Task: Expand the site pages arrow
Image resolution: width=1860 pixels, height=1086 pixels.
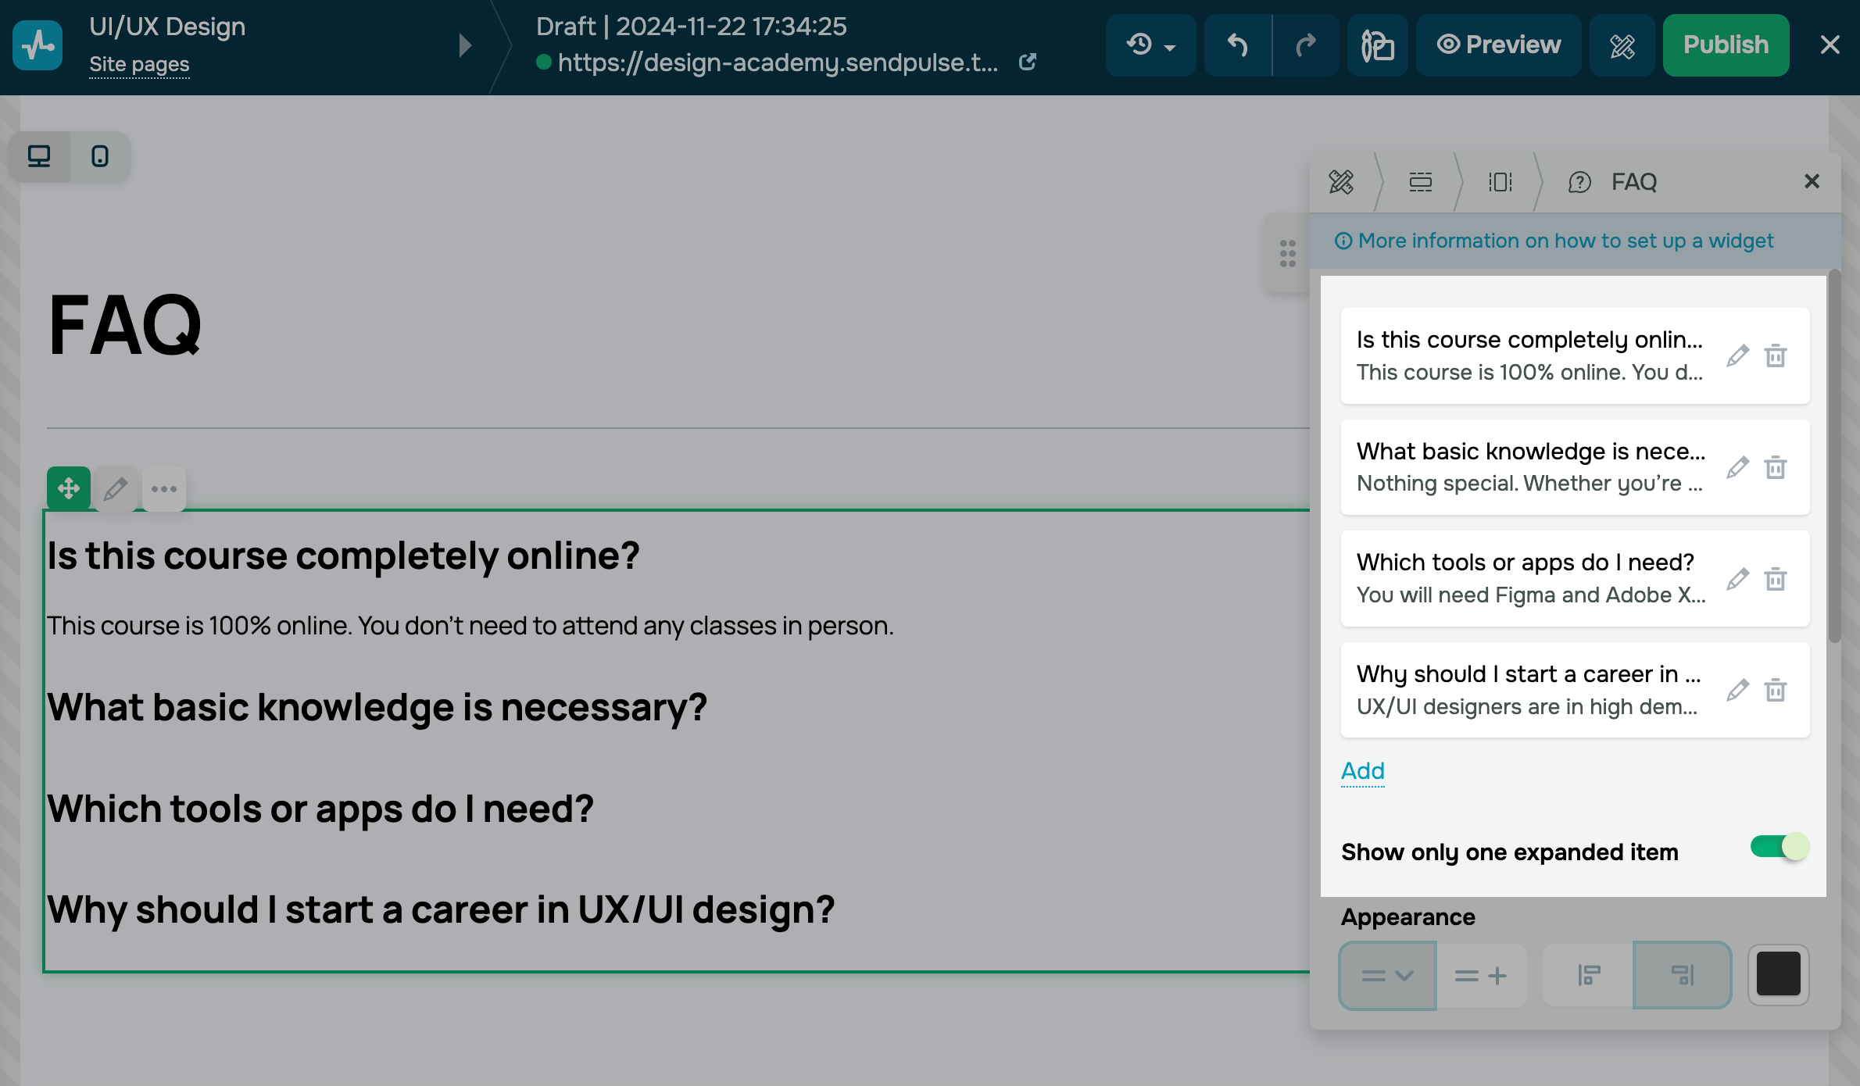Action: (465, 45)
